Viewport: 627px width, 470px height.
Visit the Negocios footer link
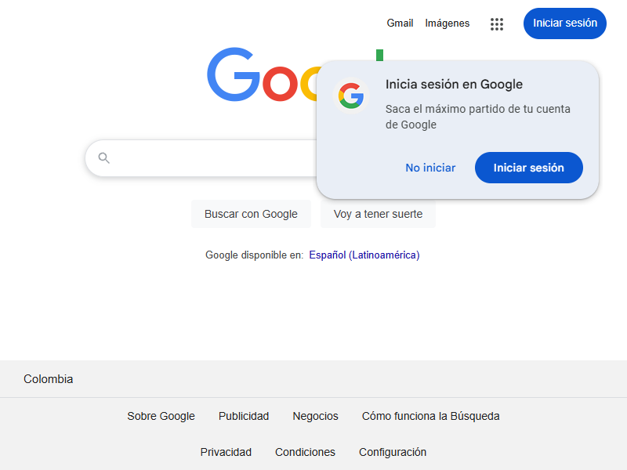pos(315,416)
